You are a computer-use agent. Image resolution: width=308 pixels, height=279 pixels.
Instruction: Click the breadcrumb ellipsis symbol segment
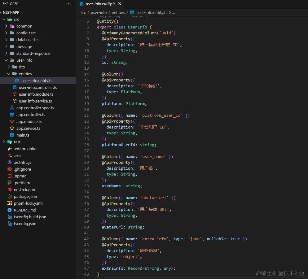[x=174, y=13]
